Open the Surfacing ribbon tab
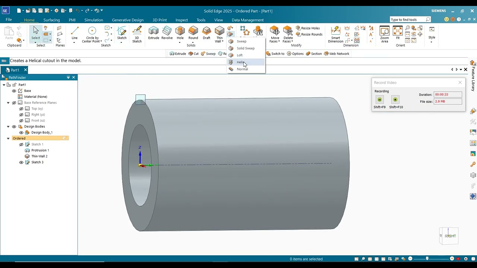The width and height of the screenshot is (477, 268). 51,20
